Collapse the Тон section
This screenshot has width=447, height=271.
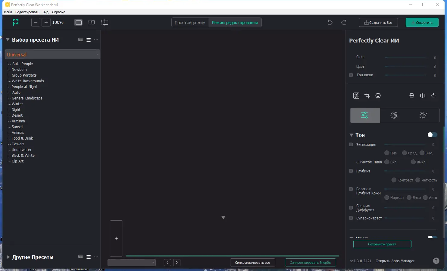click(x=351, y=135)
